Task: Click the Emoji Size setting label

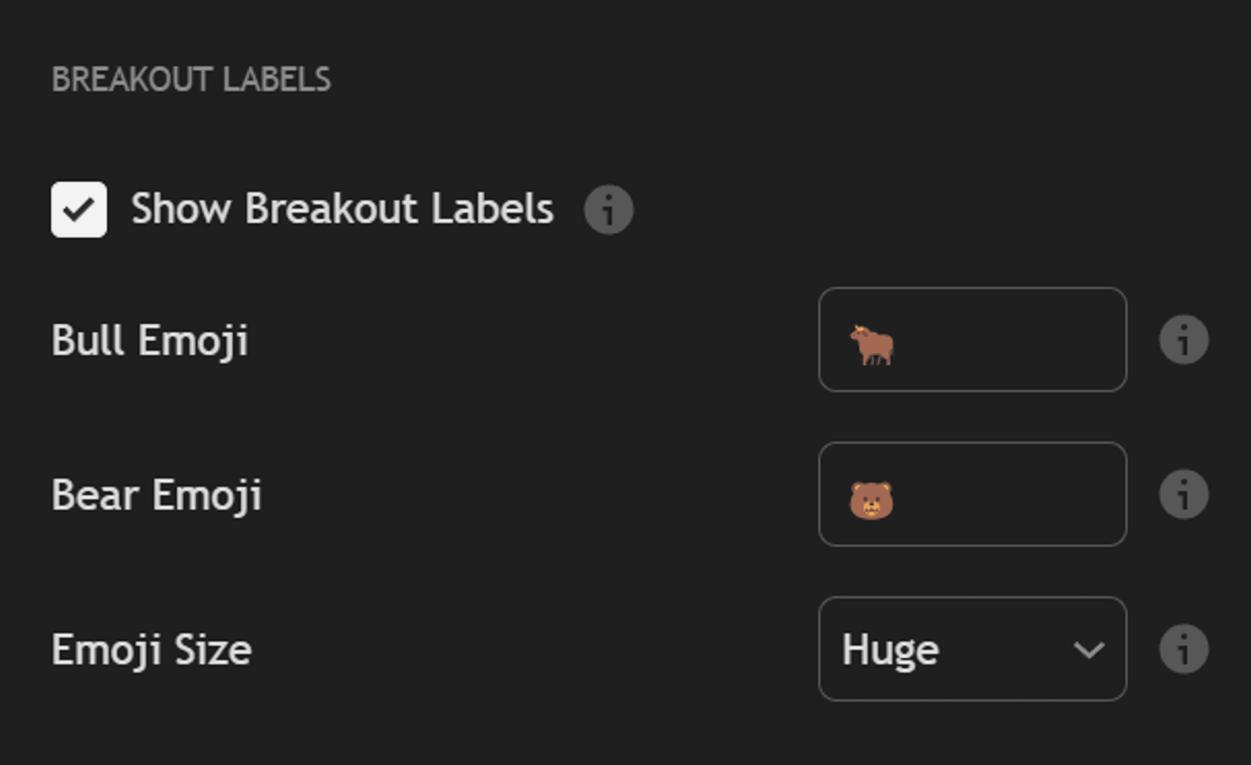Action: (x=152, y=650)
